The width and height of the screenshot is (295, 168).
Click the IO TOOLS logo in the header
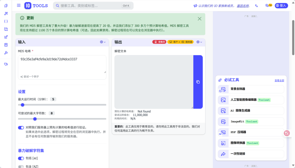36,5
